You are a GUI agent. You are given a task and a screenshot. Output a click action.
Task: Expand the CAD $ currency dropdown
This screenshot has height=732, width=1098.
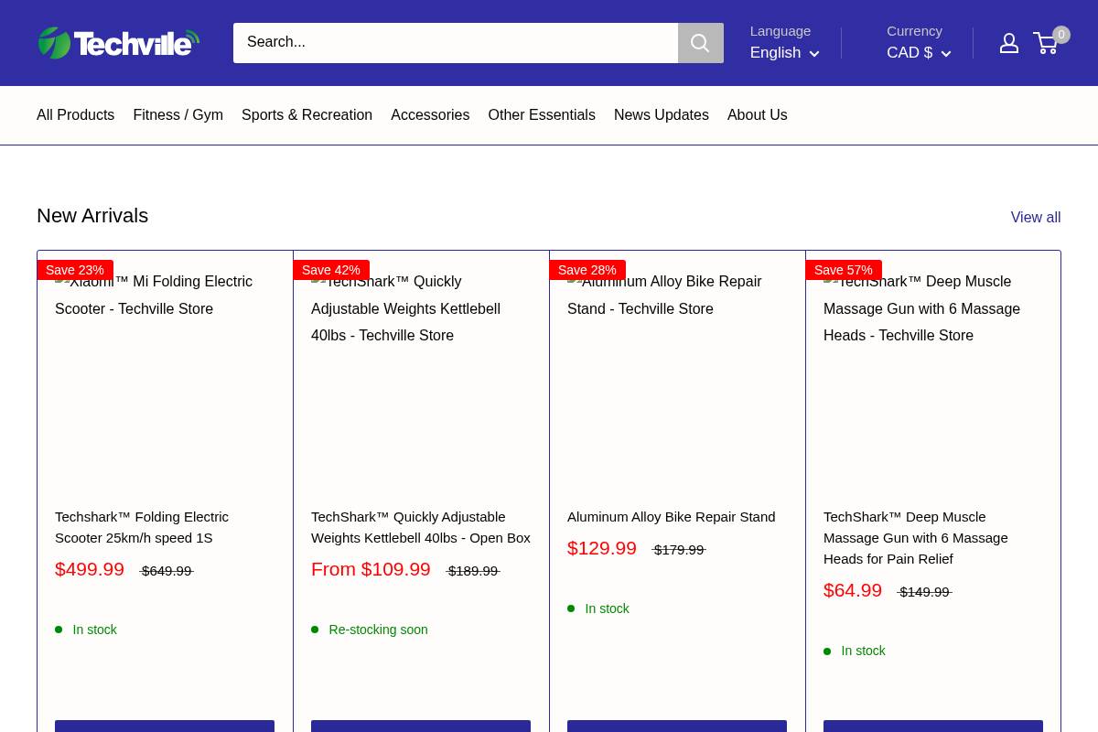(919, 53)
